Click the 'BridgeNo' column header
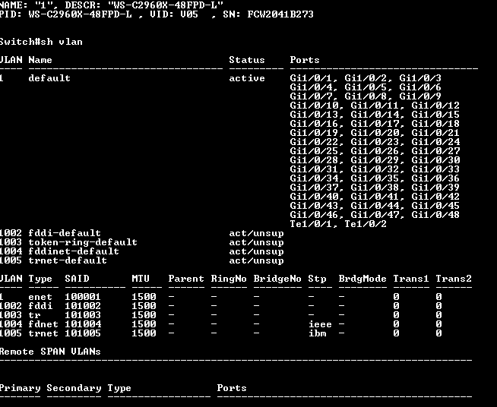 click(x=277, y=279)
